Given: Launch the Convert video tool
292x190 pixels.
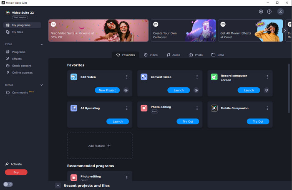Looking at the screenshot, I should (179, 90).
